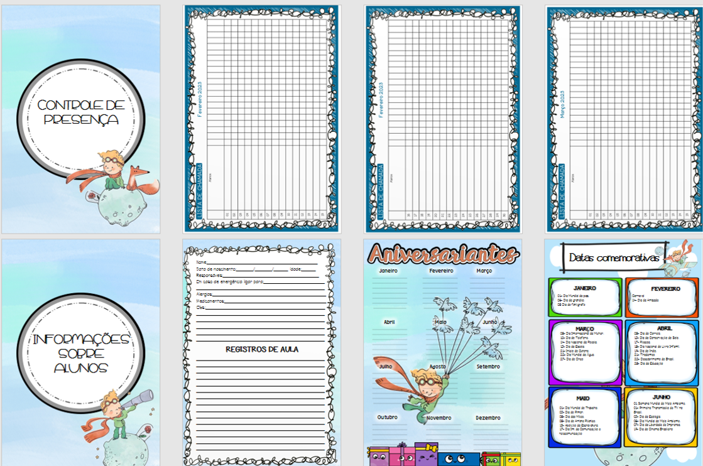
Task: Click the 'ABRIL' box in Datas comemorativas
Action: click(662, 352)
